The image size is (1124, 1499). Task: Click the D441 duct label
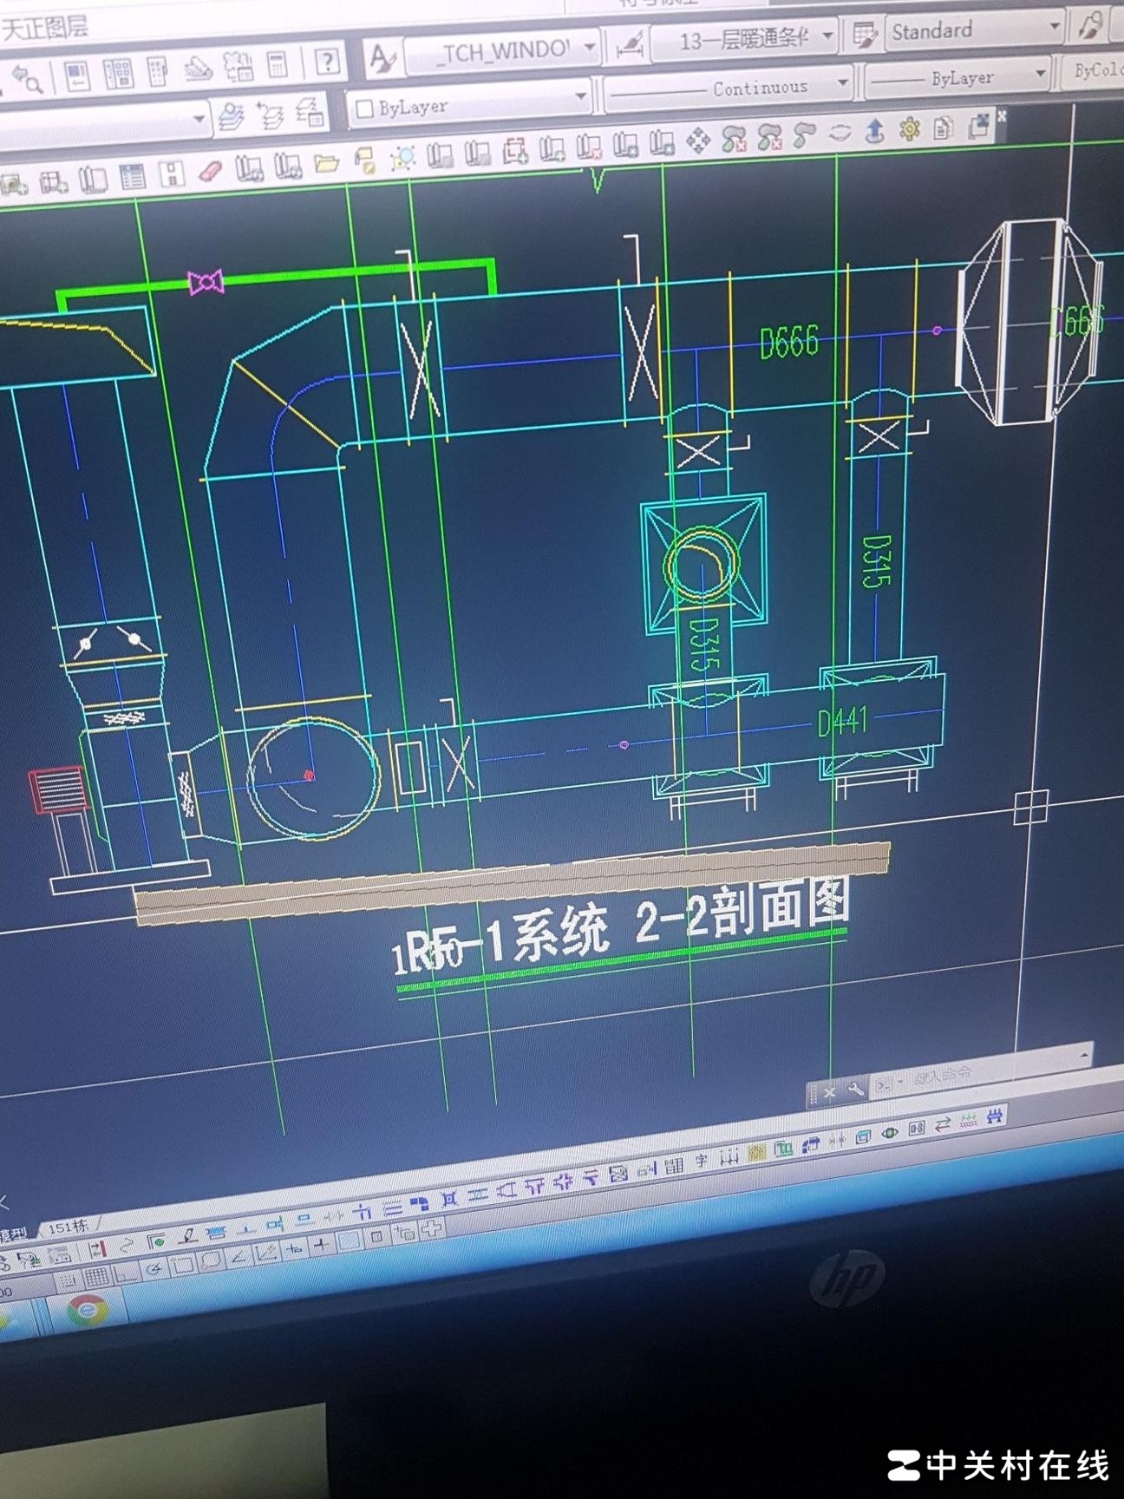point(842,720)
